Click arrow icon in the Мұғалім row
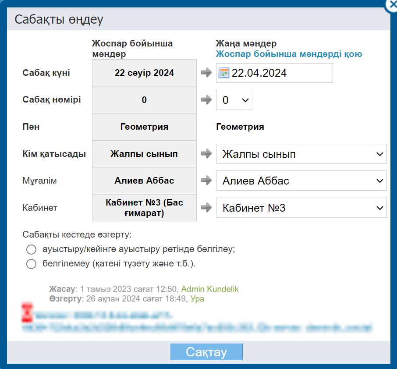 point(206,181)
